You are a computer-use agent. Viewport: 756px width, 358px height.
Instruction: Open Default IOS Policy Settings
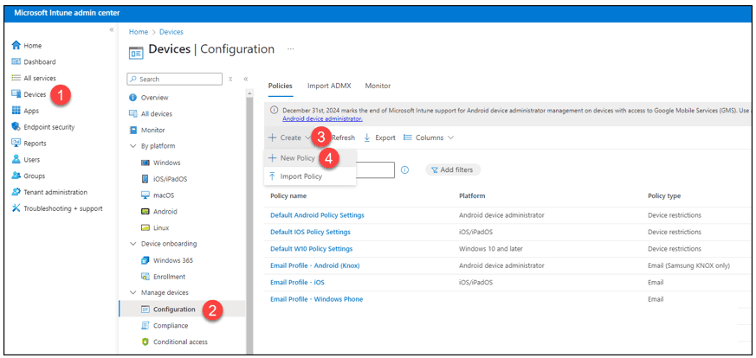point(311,233)
